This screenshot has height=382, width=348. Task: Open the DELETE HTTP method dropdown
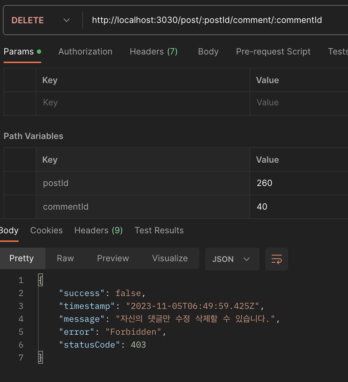[40, 20]
